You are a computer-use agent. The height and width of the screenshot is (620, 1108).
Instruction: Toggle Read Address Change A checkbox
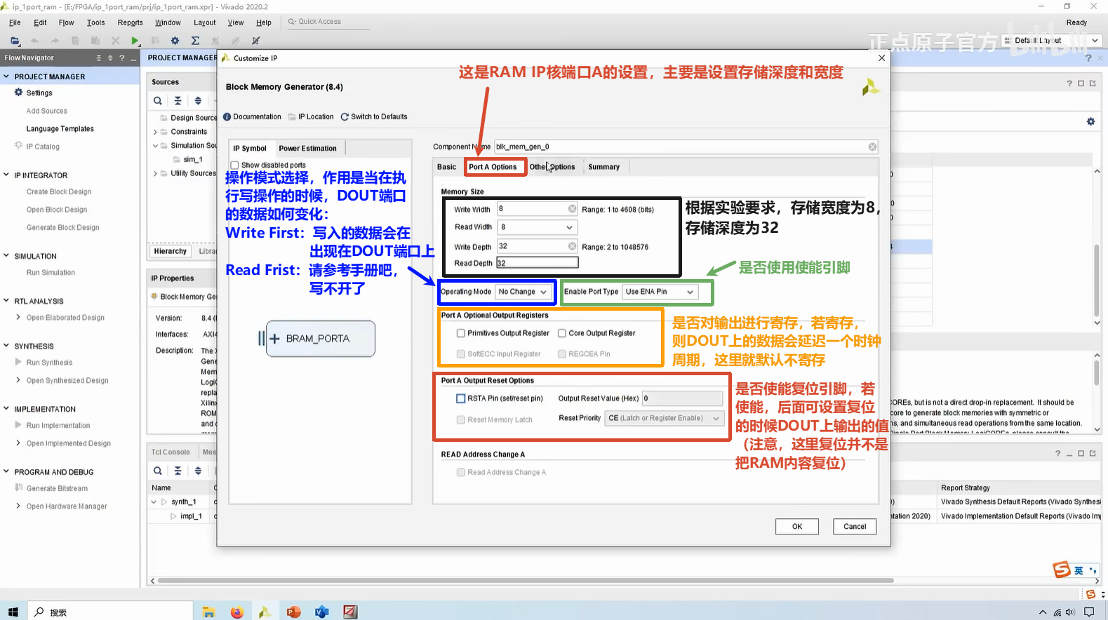tap(461, 473)
